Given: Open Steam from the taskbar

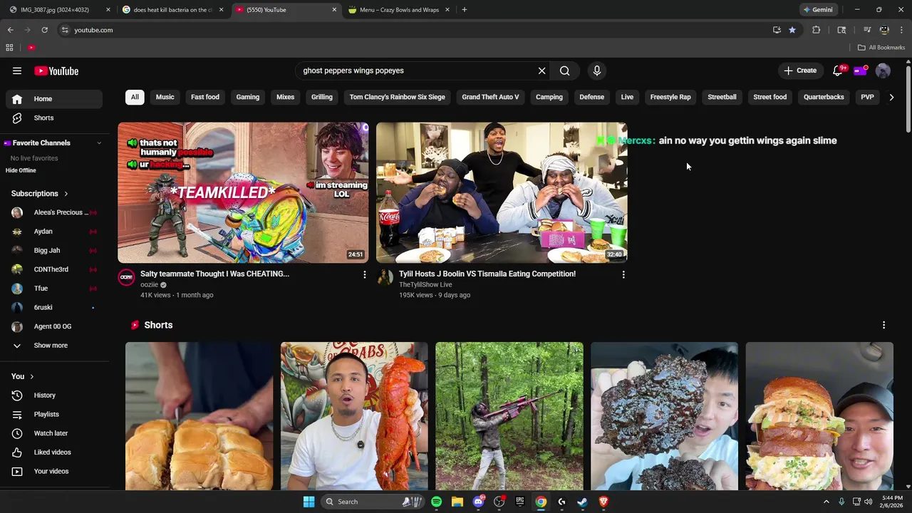Looking at the screenshot, I should coord(582,502).
